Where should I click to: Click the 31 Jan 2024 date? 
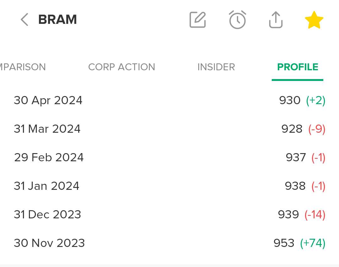(46, 186)
